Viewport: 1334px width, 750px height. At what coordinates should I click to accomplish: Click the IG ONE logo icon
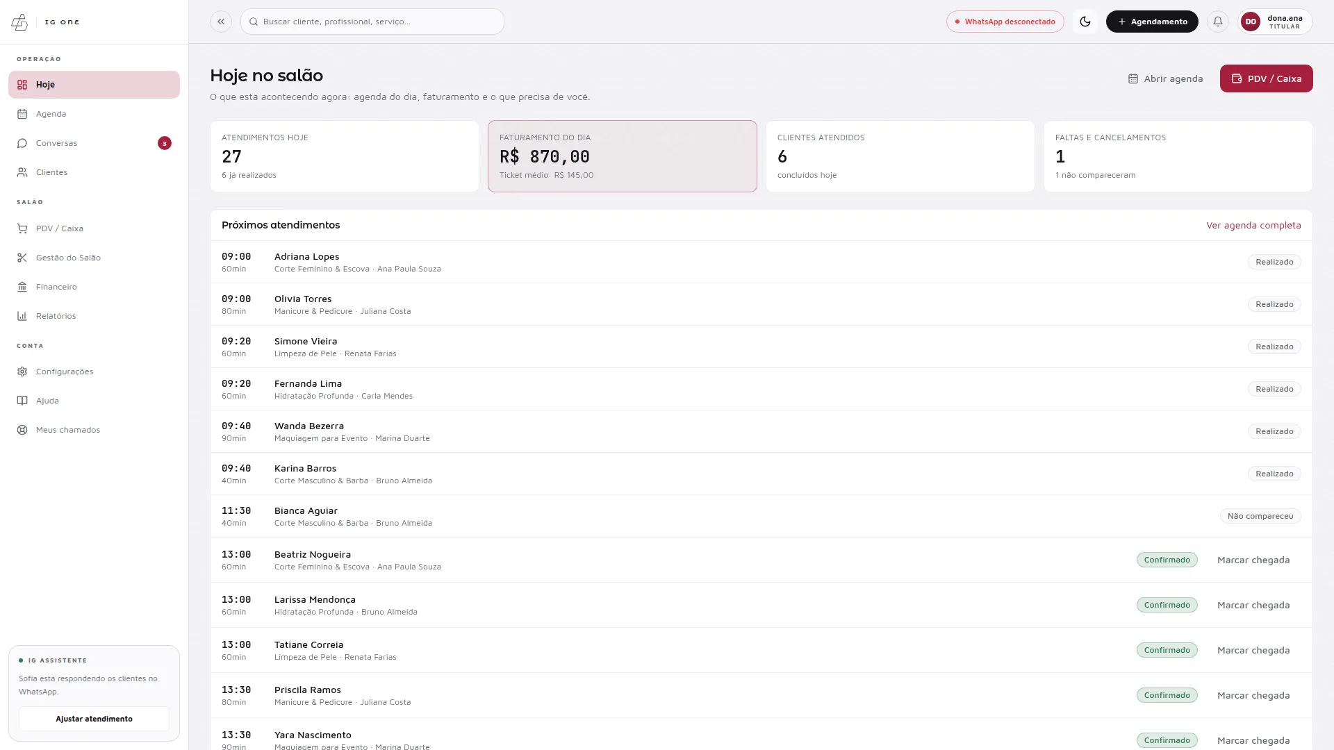tap(19, 22)
